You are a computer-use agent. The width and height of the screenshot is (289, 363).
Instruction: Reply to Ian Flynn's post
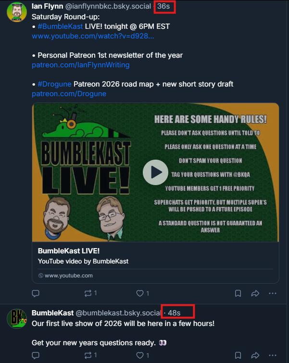pos(36,293)
